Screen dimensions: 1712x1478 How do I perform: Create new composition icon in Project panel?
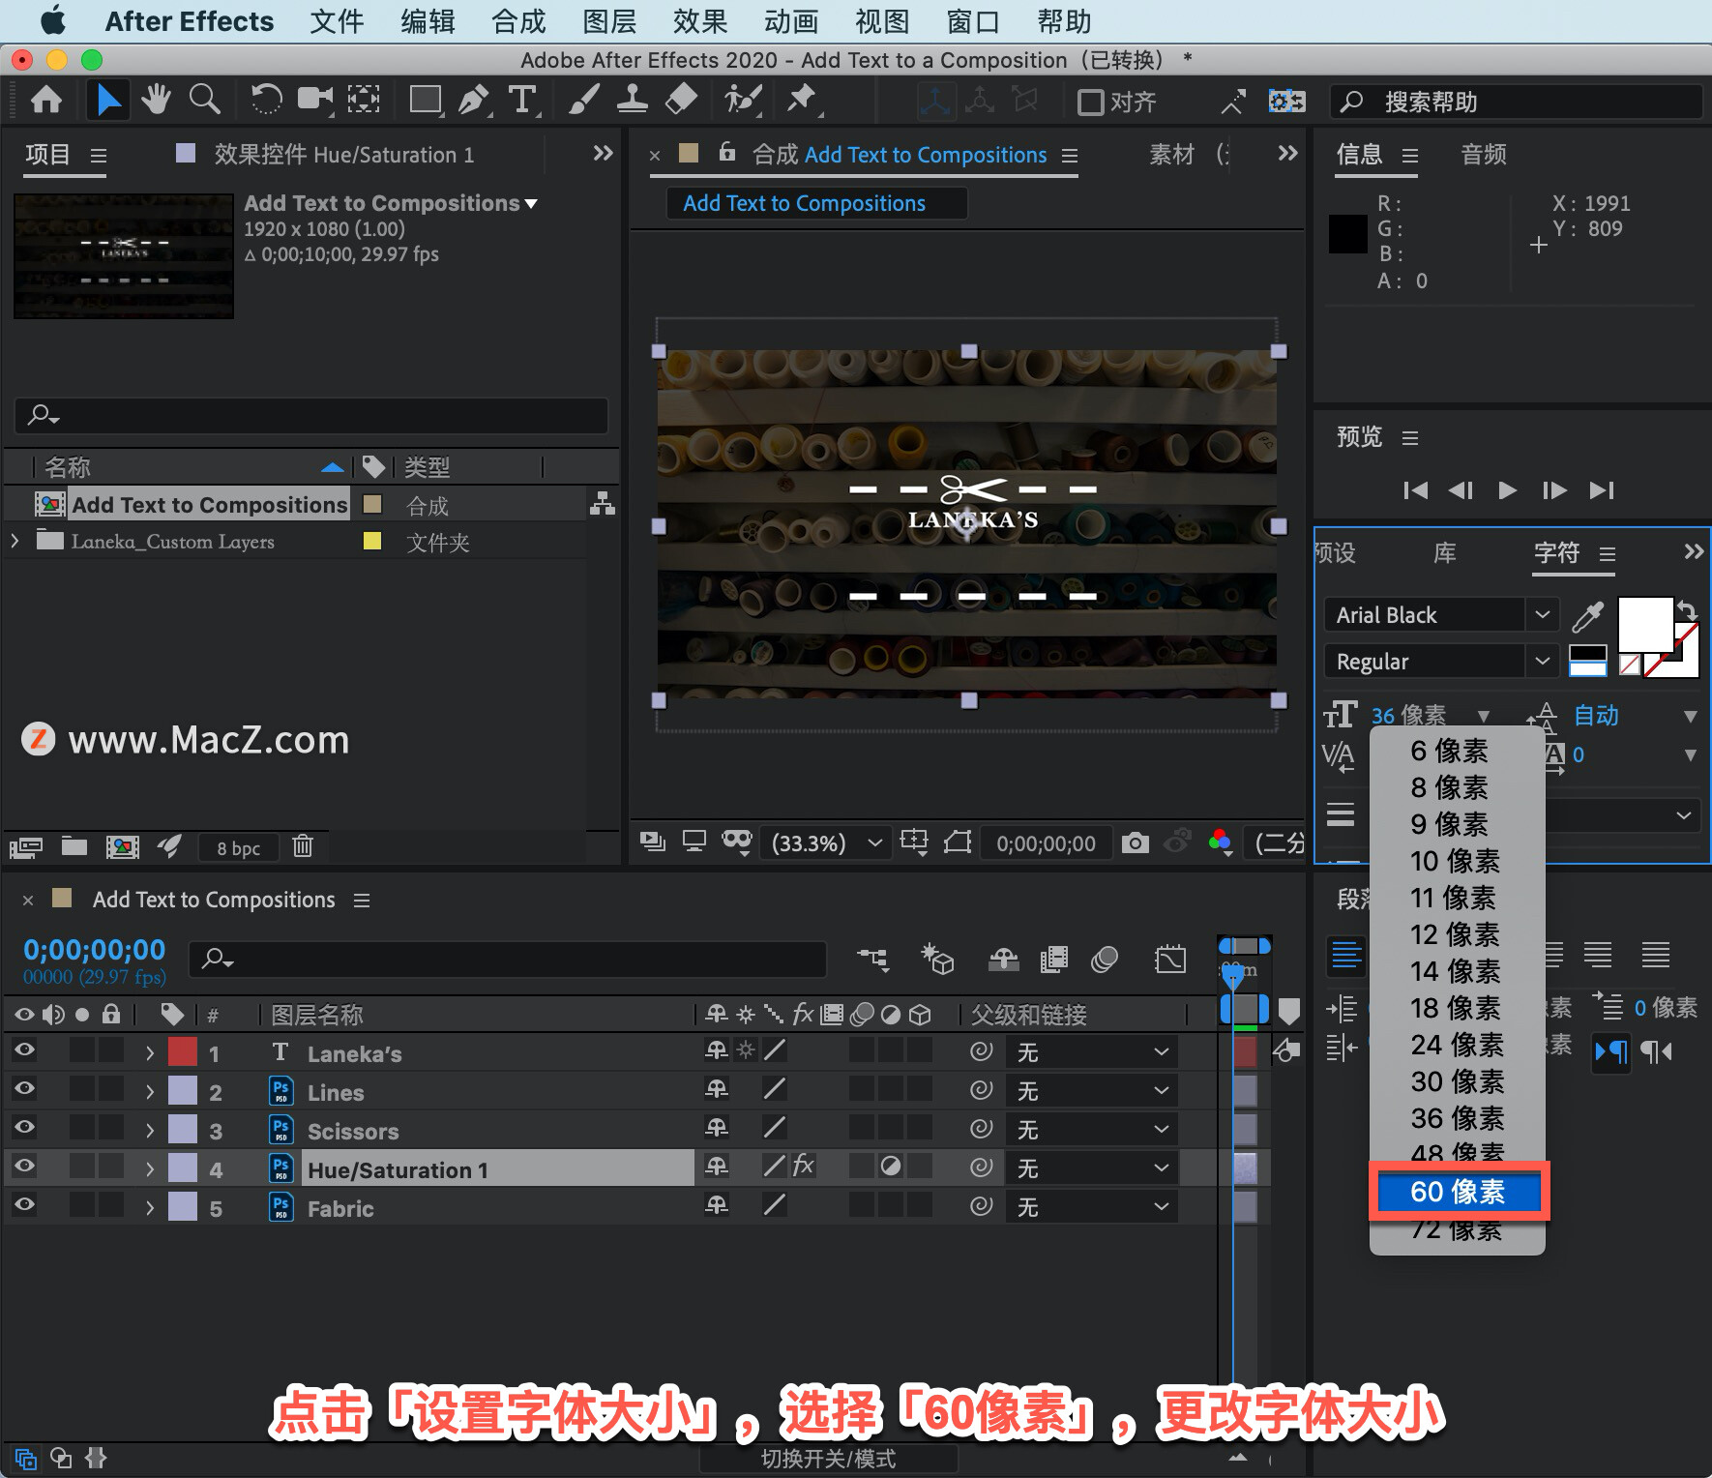tap(122, 847)
